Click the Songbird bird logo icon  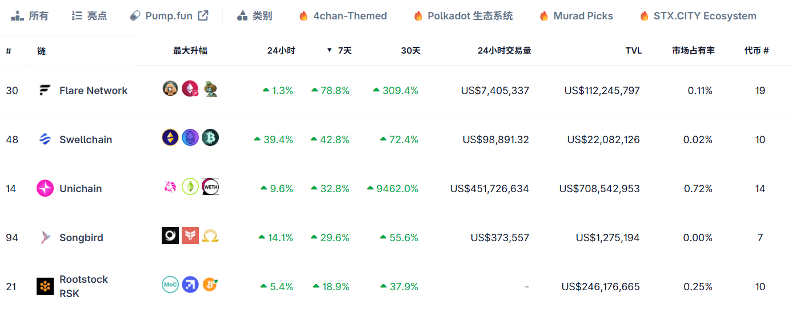click(x=45, y=237)
